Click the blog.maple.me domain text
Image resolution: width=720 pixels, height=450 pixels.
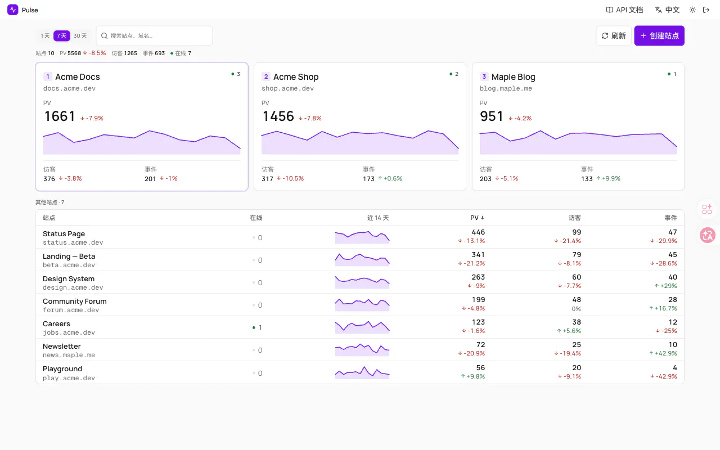pyautogui.click(x=506, y=88)
